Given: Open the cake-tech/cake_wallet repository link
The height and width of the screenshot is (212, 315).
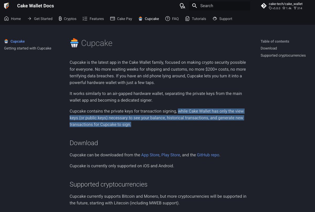Looking at the screenshot, I should coord(282,6).
